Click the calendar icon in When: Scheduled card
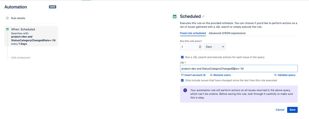The width and height of the screenshot is (309, 119). pos(7,29)
